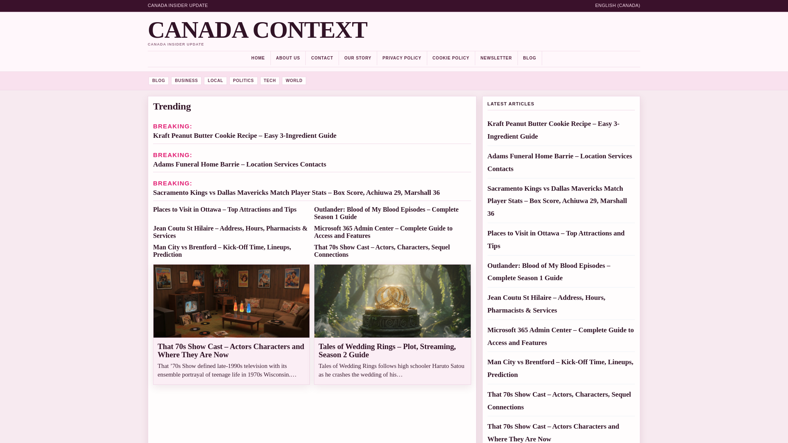Select the Local category tag

[215, 81]
